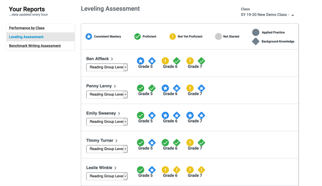Expand Timmy Turner's student details chevron
322x186 pixels.
click(116, 141)
